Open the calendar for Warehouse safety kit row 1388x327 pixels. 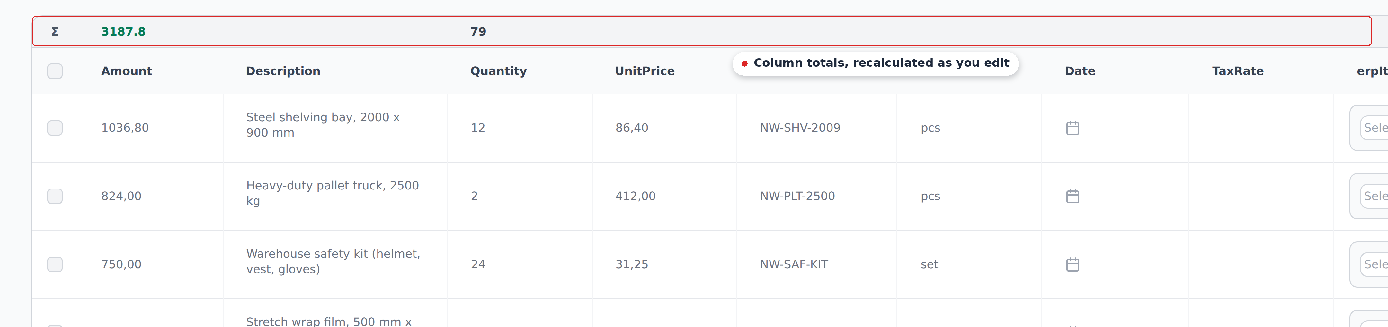click(1072, 264)
